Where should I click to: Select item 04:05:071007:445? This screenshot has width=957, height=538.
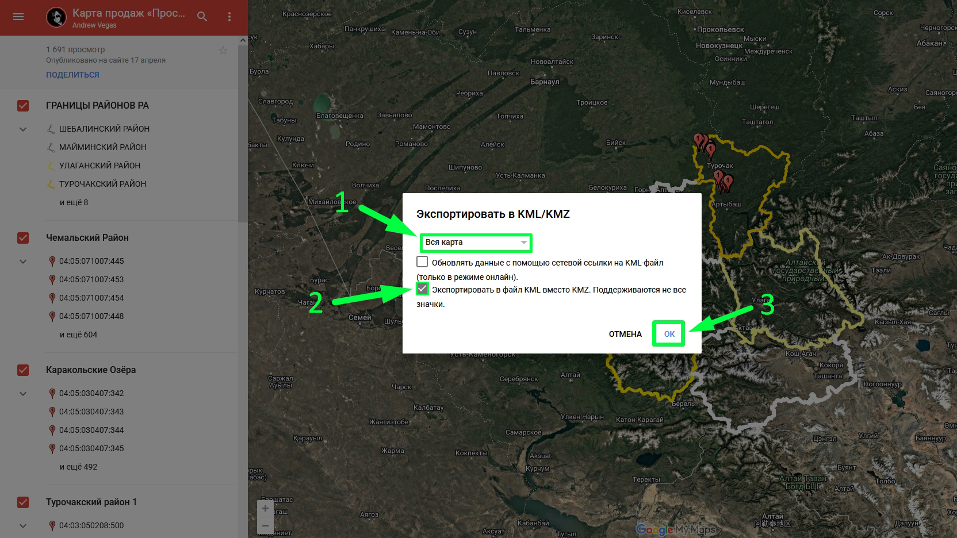[91, 261]
